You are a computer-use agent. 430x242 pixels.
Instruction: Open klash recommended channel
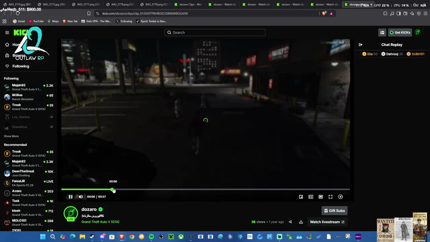pos(29,213)
